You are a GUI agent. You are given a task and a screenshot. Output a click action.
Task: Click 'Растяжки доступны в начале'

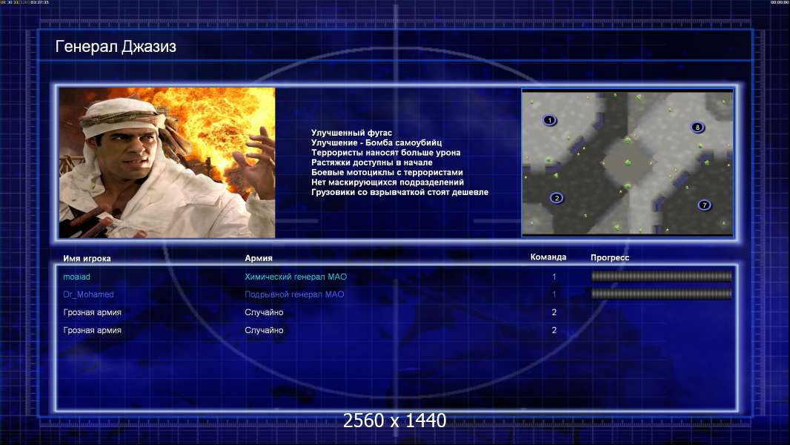(371, 162)
